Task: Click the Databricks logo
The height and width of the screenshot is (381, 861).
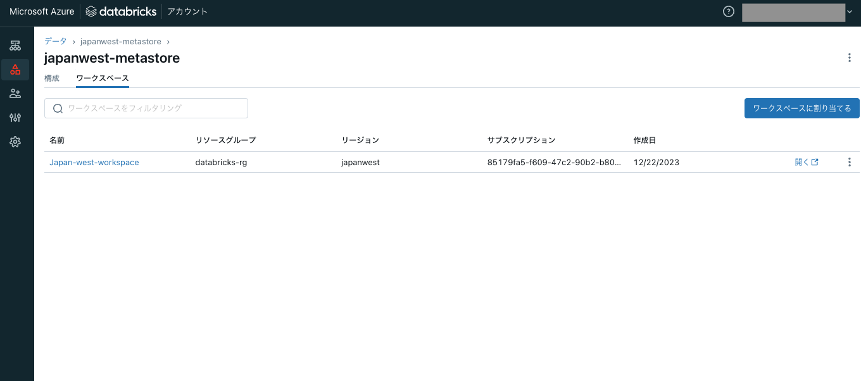Action: 121,11
